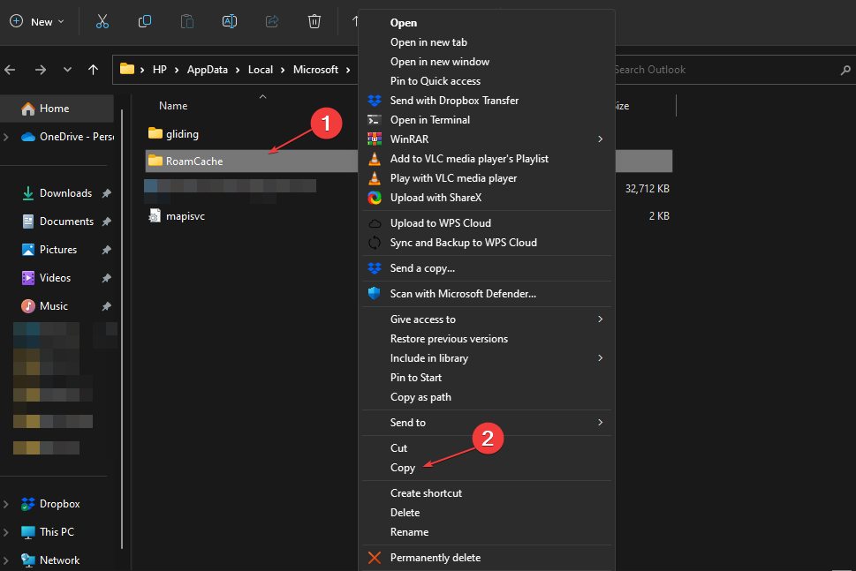856x571 pixels.
Task: Click the forward navigation arrow
Action: click(x=39, y=69)
